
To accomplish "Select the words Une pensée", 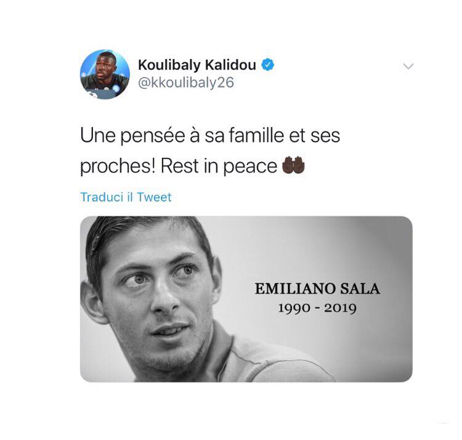I will (133, 136).
